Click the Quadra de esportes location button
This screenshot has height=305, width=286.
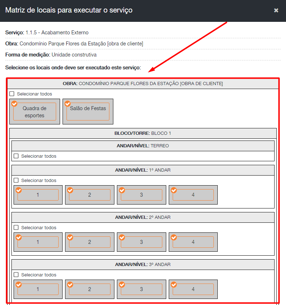click(35, 112)
